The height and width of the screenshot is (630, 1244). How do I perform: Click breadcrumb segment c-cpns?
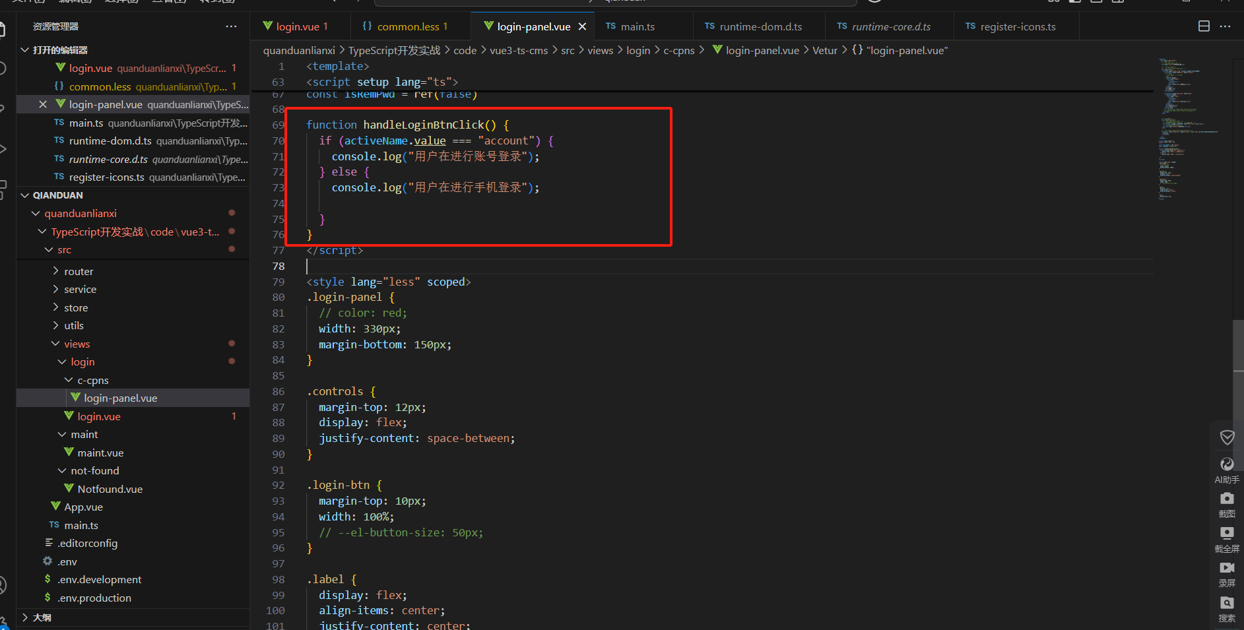679,50
